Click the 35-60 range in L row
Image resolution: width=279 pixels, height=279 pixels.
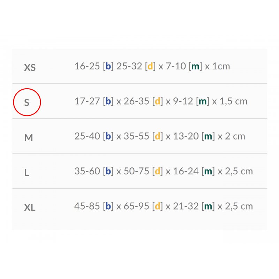click(x=87, y=171)
